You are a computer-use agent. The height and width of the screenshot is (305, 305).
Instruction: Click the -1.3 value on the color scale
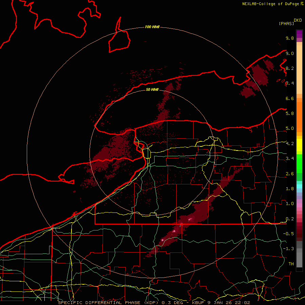(x=288, y=249)
